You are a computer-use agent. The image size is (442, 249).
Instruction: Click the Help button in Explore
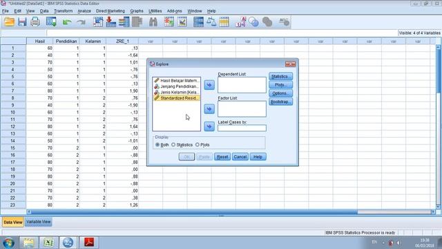[258, 157]
